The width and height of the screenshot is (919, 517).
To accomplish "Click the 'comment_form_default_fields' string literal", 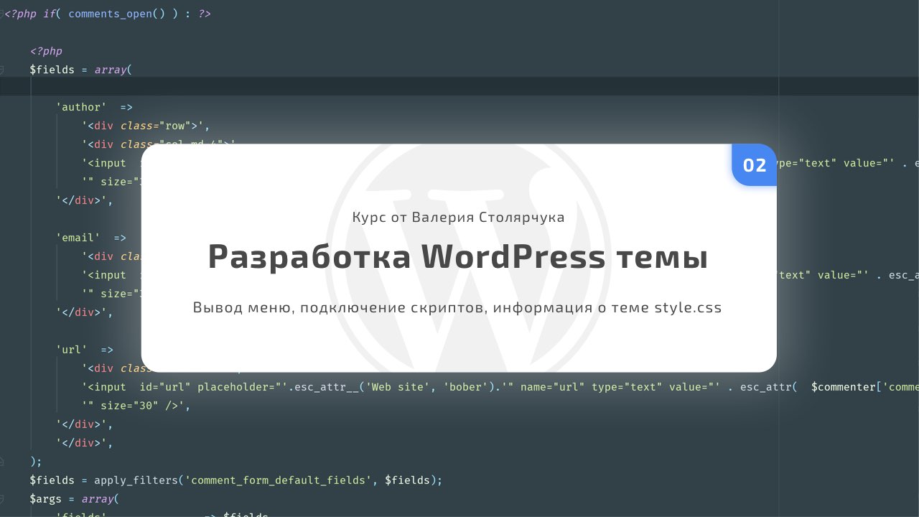I will (x=279, y=480).
